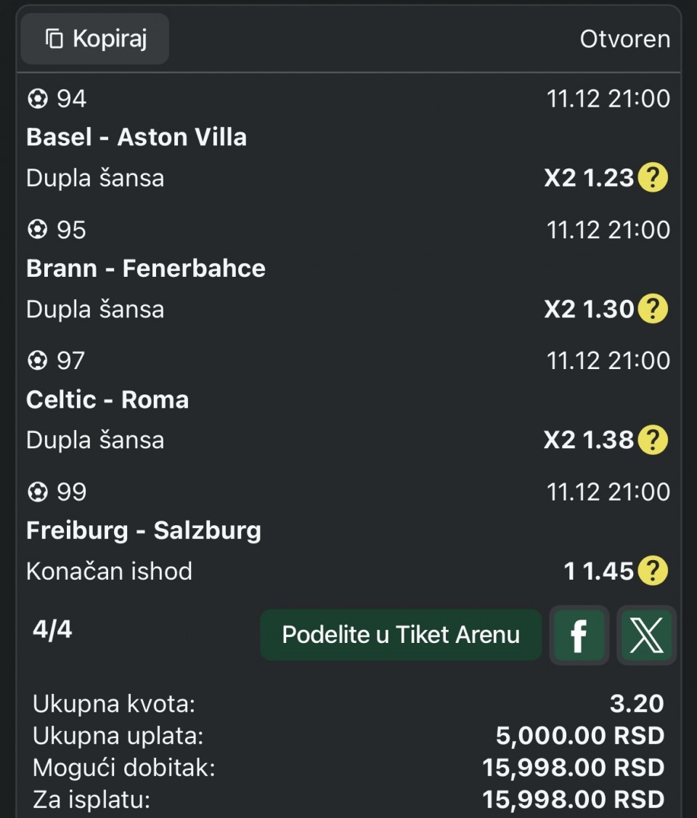The height and width of the screenshot is (818, 697).
Task: Tap soccer ball icon next to 99
Action: click(37, 492)
